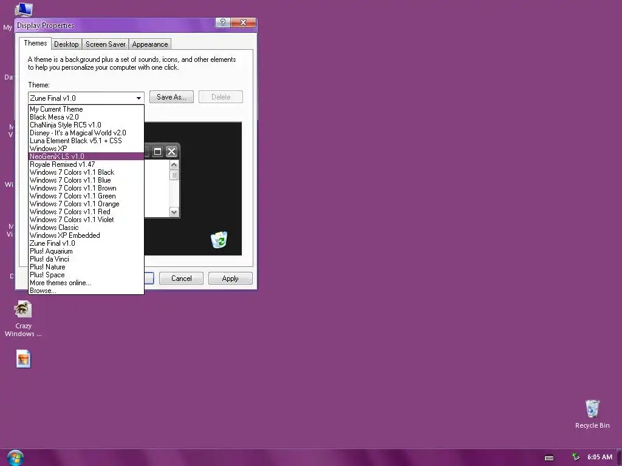Screen dimensions: 622x466
Task: Click the Browse... entry in theme list
Action: (x=86, y=291)
